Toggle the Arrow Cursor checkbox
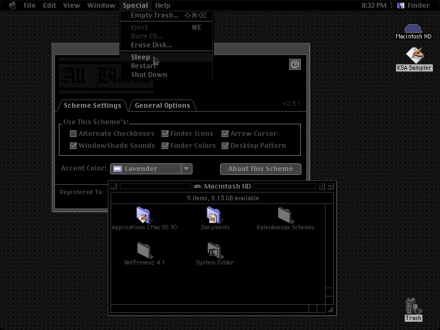This screenshot has height=330, width=440. point(225,134)
